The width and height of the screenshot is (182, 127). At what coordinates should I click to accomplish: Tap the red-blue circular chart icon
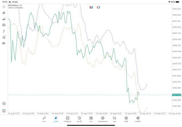pyautogui.click(x=98, y=7)
